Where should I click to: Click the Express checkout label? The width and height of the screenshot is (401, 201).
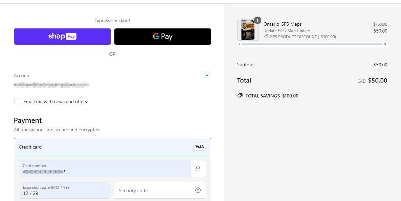click(x=112, y=20)
